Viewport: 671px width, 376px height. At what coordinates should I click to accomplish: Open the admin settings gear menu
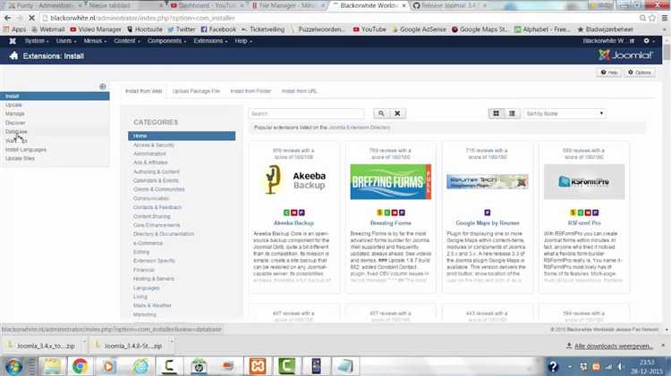coord(649,41)
